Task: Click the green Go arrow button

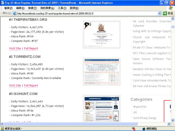Action: tap(165, 13)
